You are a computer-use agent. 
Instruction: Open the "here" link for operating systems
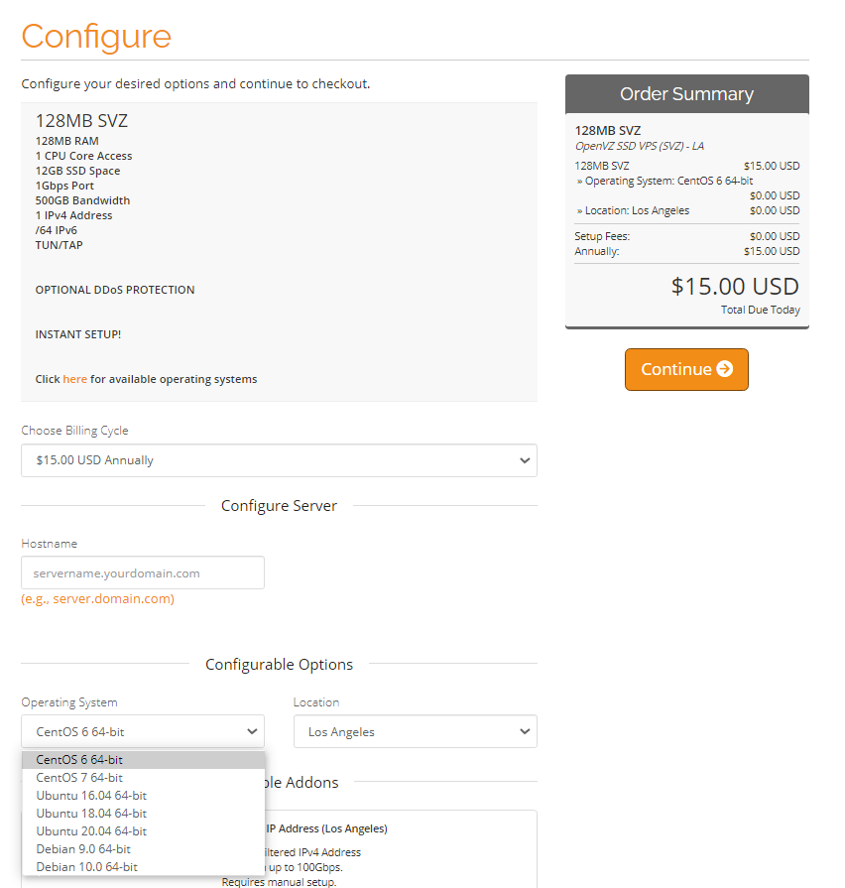(x=75, y=379)
